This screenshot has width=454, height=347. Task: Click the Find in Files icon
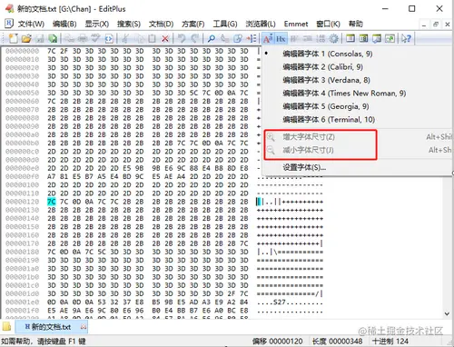pos(238,38)
